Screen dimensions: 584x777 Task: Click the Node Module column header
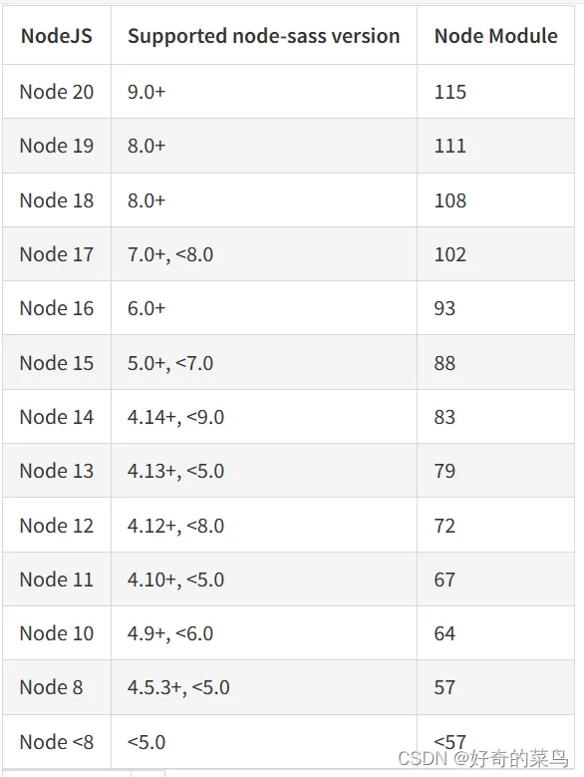point(495,36)
